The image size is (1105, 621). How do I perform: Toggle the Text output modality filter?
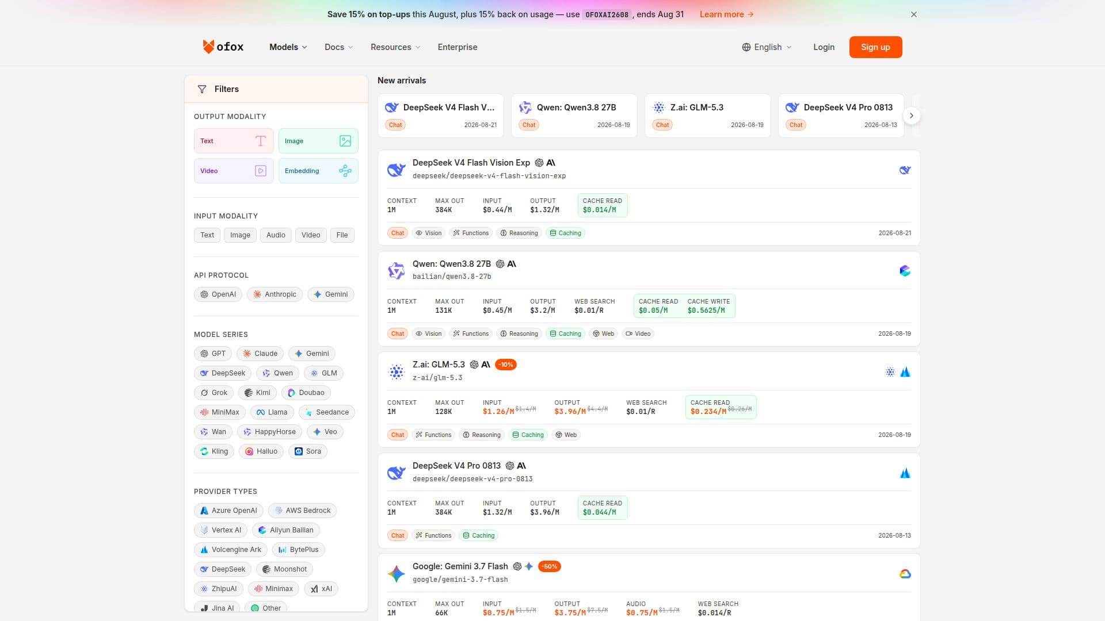point(234,141)
